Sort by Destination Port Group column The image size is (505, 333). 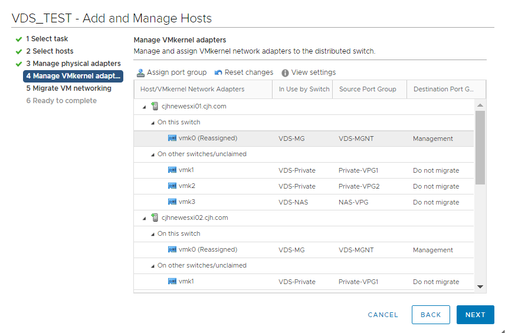[x=447, y=89]
